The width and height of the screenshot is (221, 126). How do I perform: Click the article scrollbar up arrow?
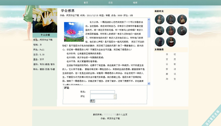[149, 20]
